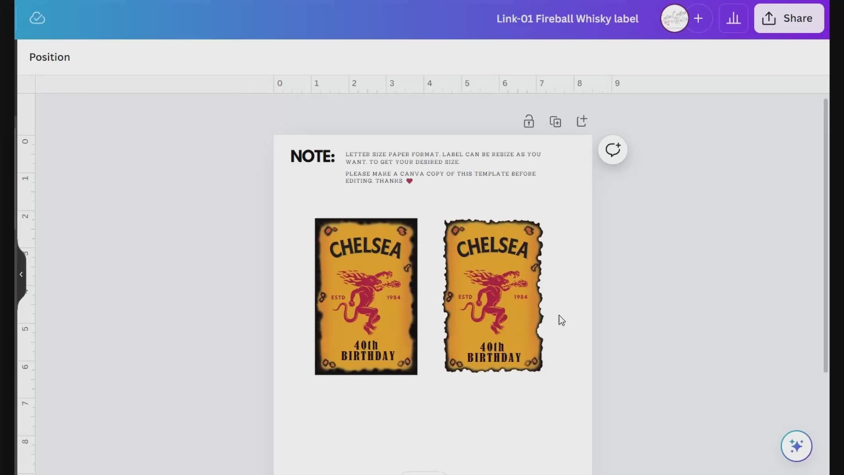Add a comment using the speech bubble icon
Image resolution: width=844 pixels, height=475 pixels.
coord(613,150)
